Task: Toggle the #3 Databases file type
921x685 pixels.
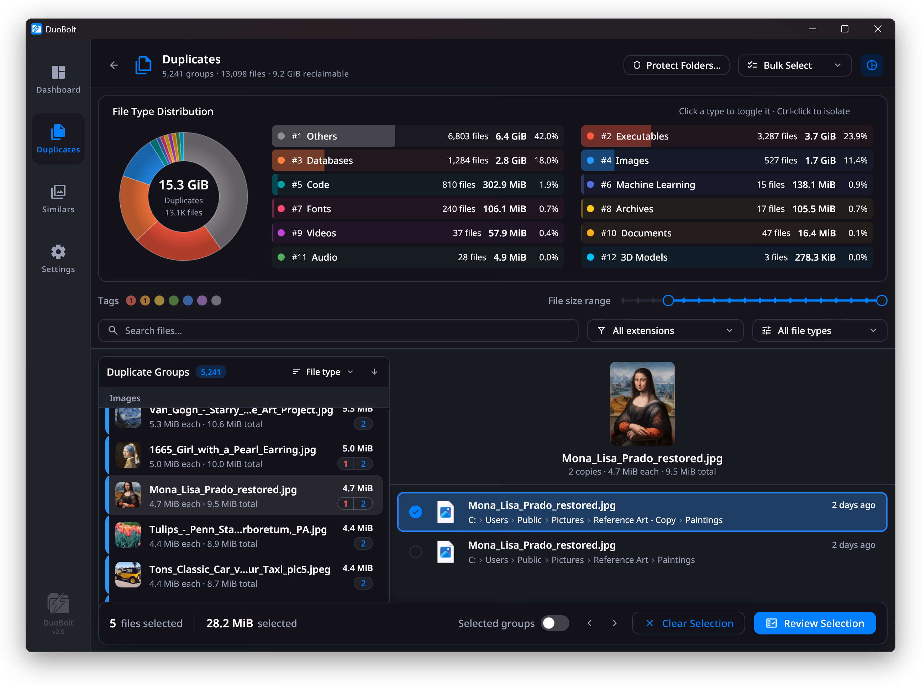Action: click(417, 161)
